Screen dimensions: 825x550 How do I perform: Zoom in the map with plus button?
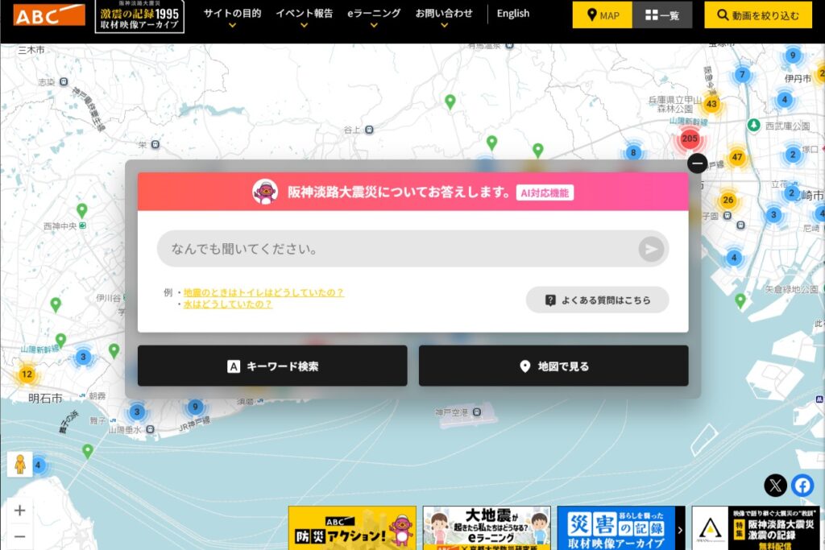(x=20, y=511)
